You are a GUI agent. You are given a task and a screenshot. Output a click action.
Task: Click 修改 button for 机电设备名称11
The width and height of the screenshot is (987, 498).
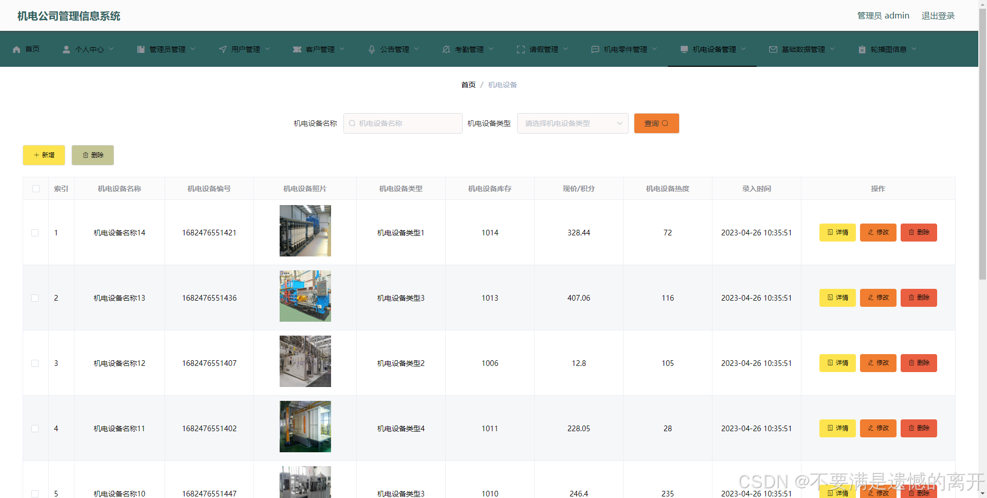click(878, 428)
